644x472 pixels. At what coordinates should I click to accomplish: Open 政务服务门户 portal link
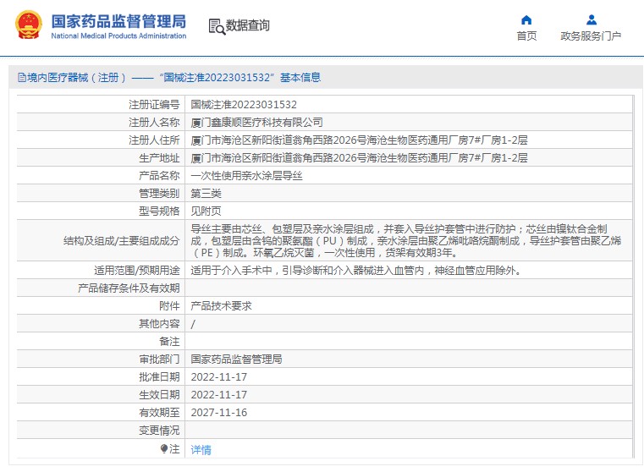[x=591, y=36]
